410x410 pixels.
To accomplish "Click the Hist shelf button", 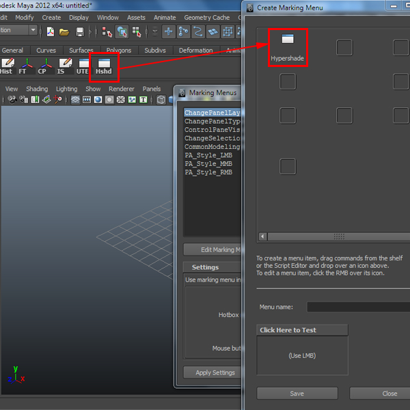I will pyautogui.click(x=8, y=66).
